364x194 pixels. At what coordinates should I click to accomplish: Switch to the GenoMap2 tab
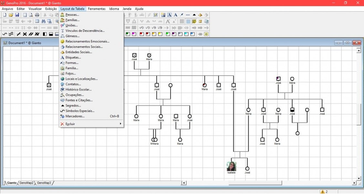(x=26, y=183)
